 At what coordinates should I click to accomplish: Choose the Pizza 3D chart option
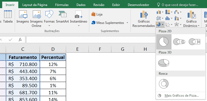pos(164,63)
